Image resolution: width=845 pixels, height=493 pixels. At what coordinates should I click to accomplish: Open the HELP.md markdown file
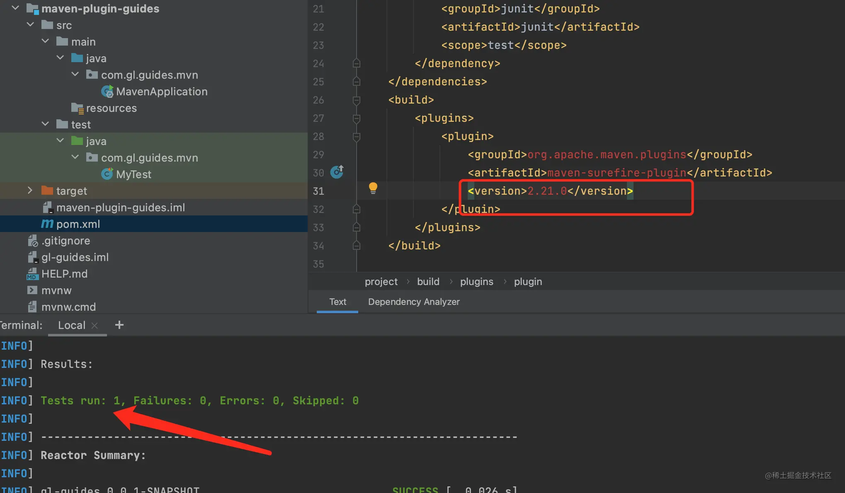pyautogui.click(x=64, y=273)
